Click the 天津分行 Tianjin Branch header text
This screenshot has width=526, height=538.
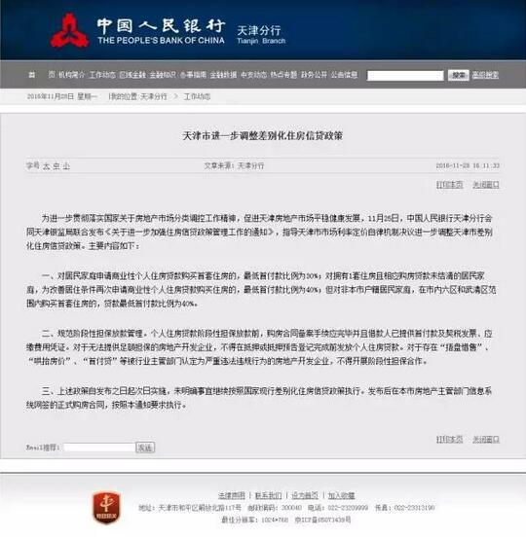[261, 35]
